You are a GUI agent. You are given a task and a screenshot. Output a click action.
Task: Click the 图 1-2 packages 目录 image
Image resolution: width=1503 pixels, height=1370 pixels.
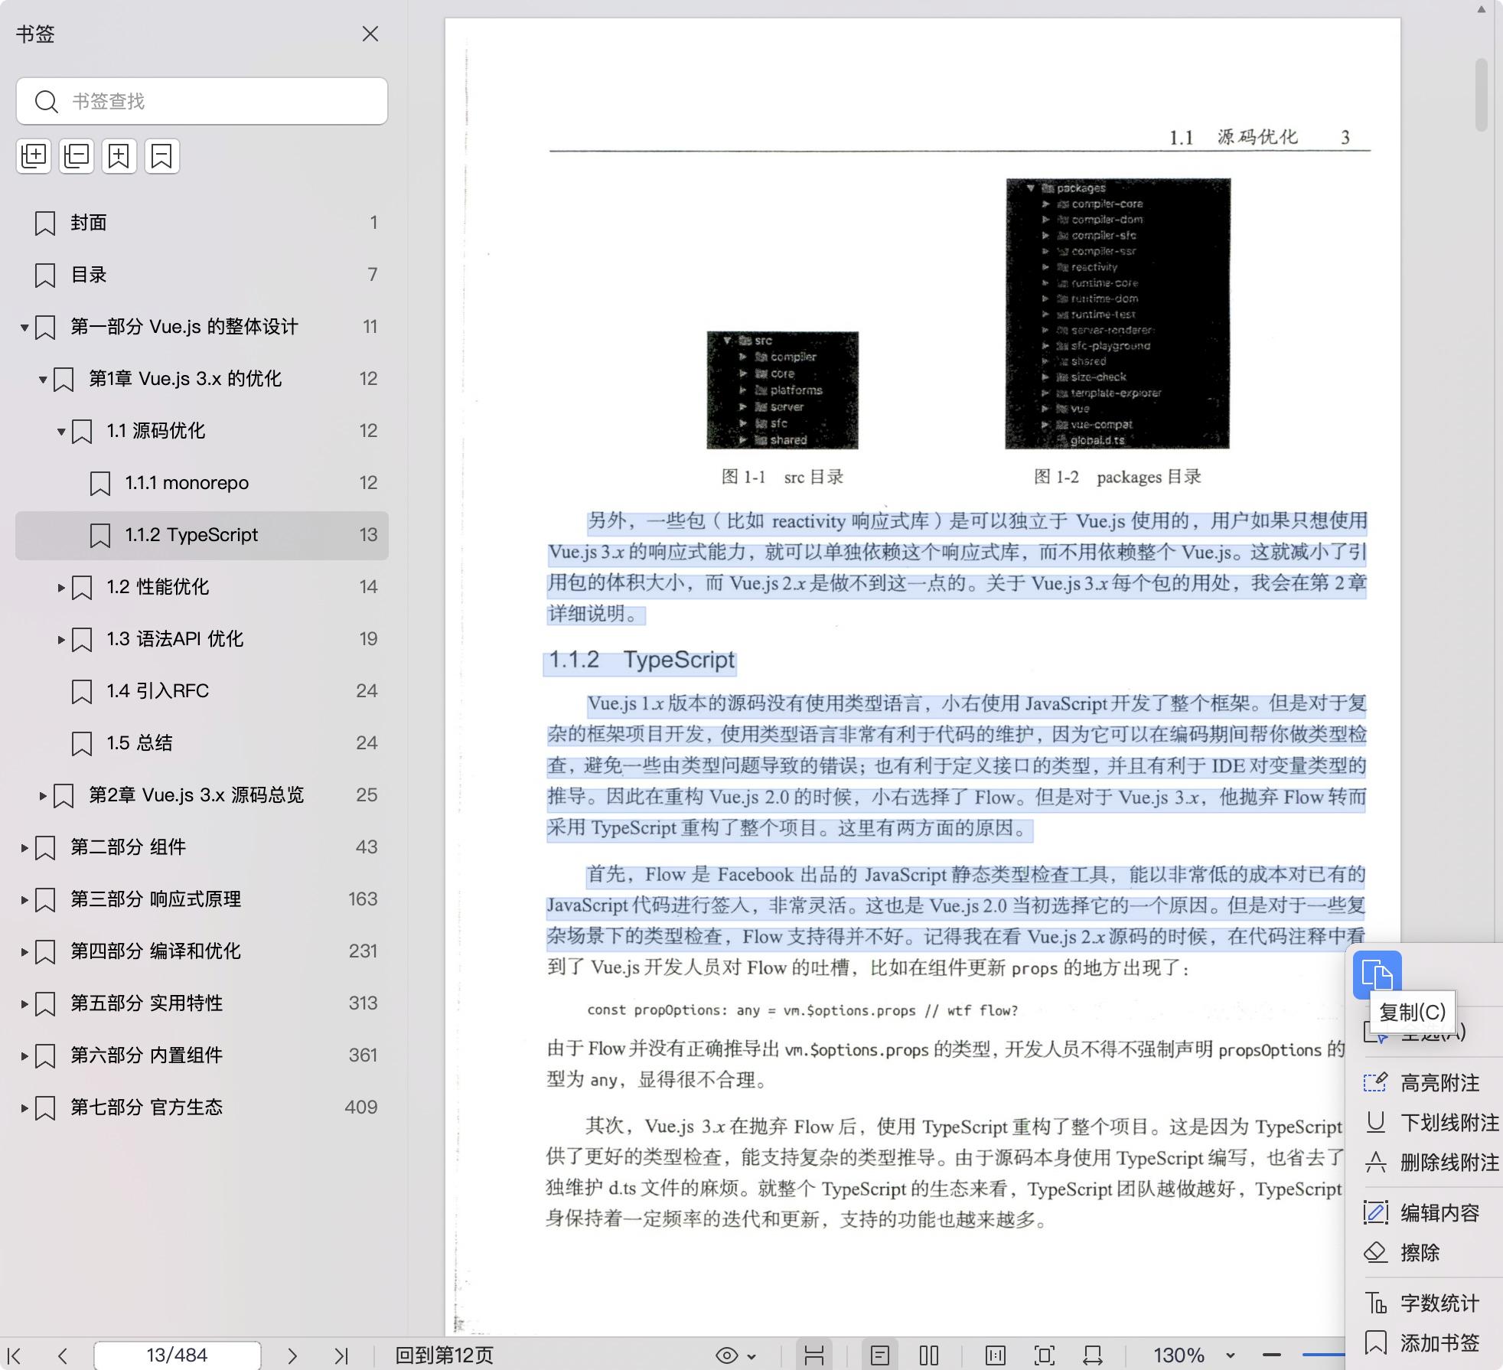click(x=1118, y=314)
